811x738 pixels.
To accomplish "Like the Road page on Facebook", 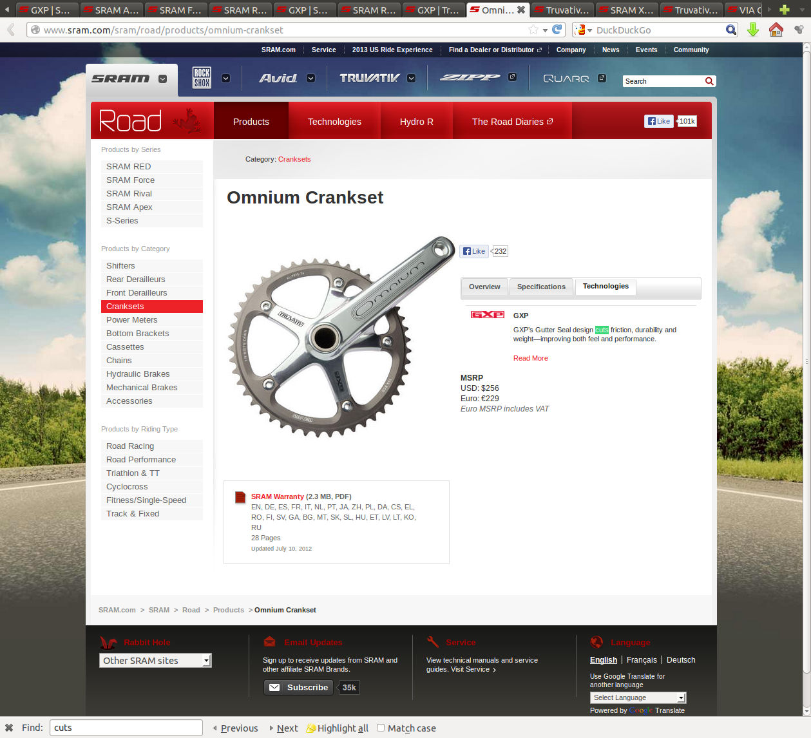I will pos(658,121).
